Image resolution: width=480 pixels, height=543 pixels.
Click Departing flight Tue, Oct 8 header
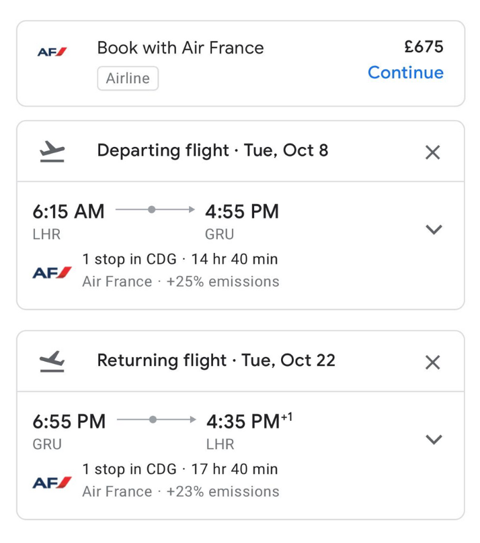pos(212,150)
